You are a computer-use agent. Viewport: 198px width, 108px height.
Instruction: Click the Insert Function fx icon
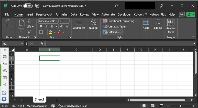42,44
